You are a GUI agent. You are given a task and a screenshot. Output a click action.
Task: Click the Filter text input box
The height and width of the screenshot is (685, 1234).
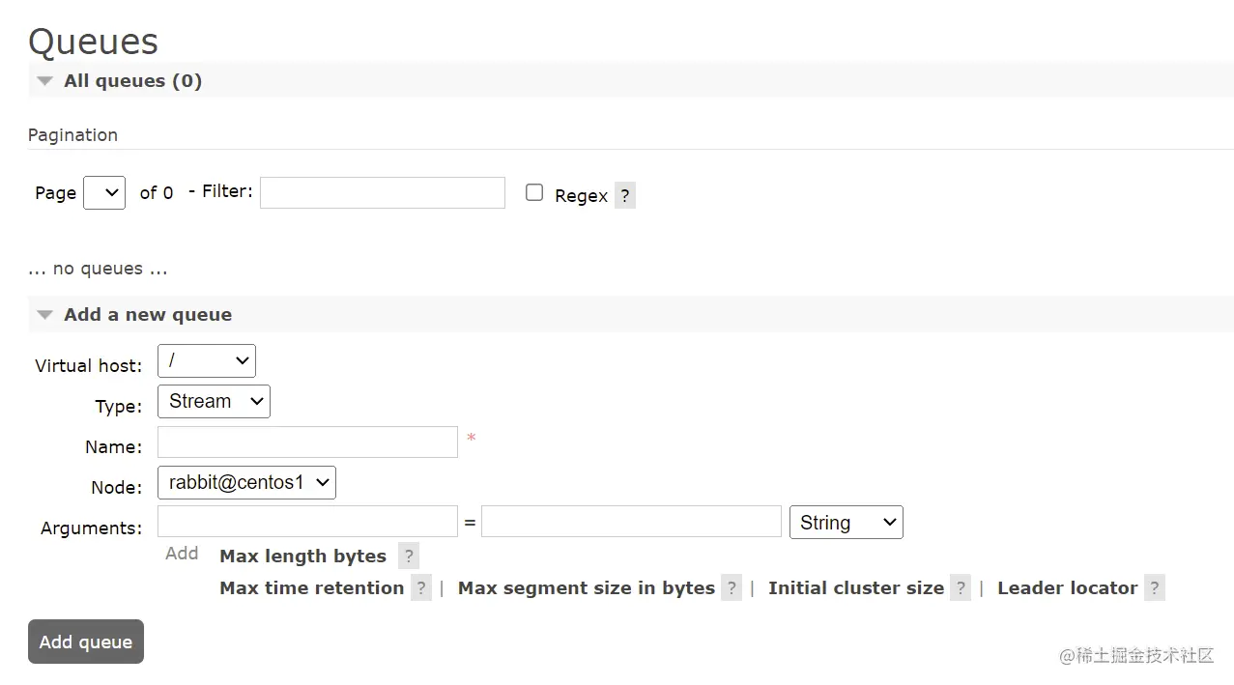pyautogui.click(x=382, y=192)
